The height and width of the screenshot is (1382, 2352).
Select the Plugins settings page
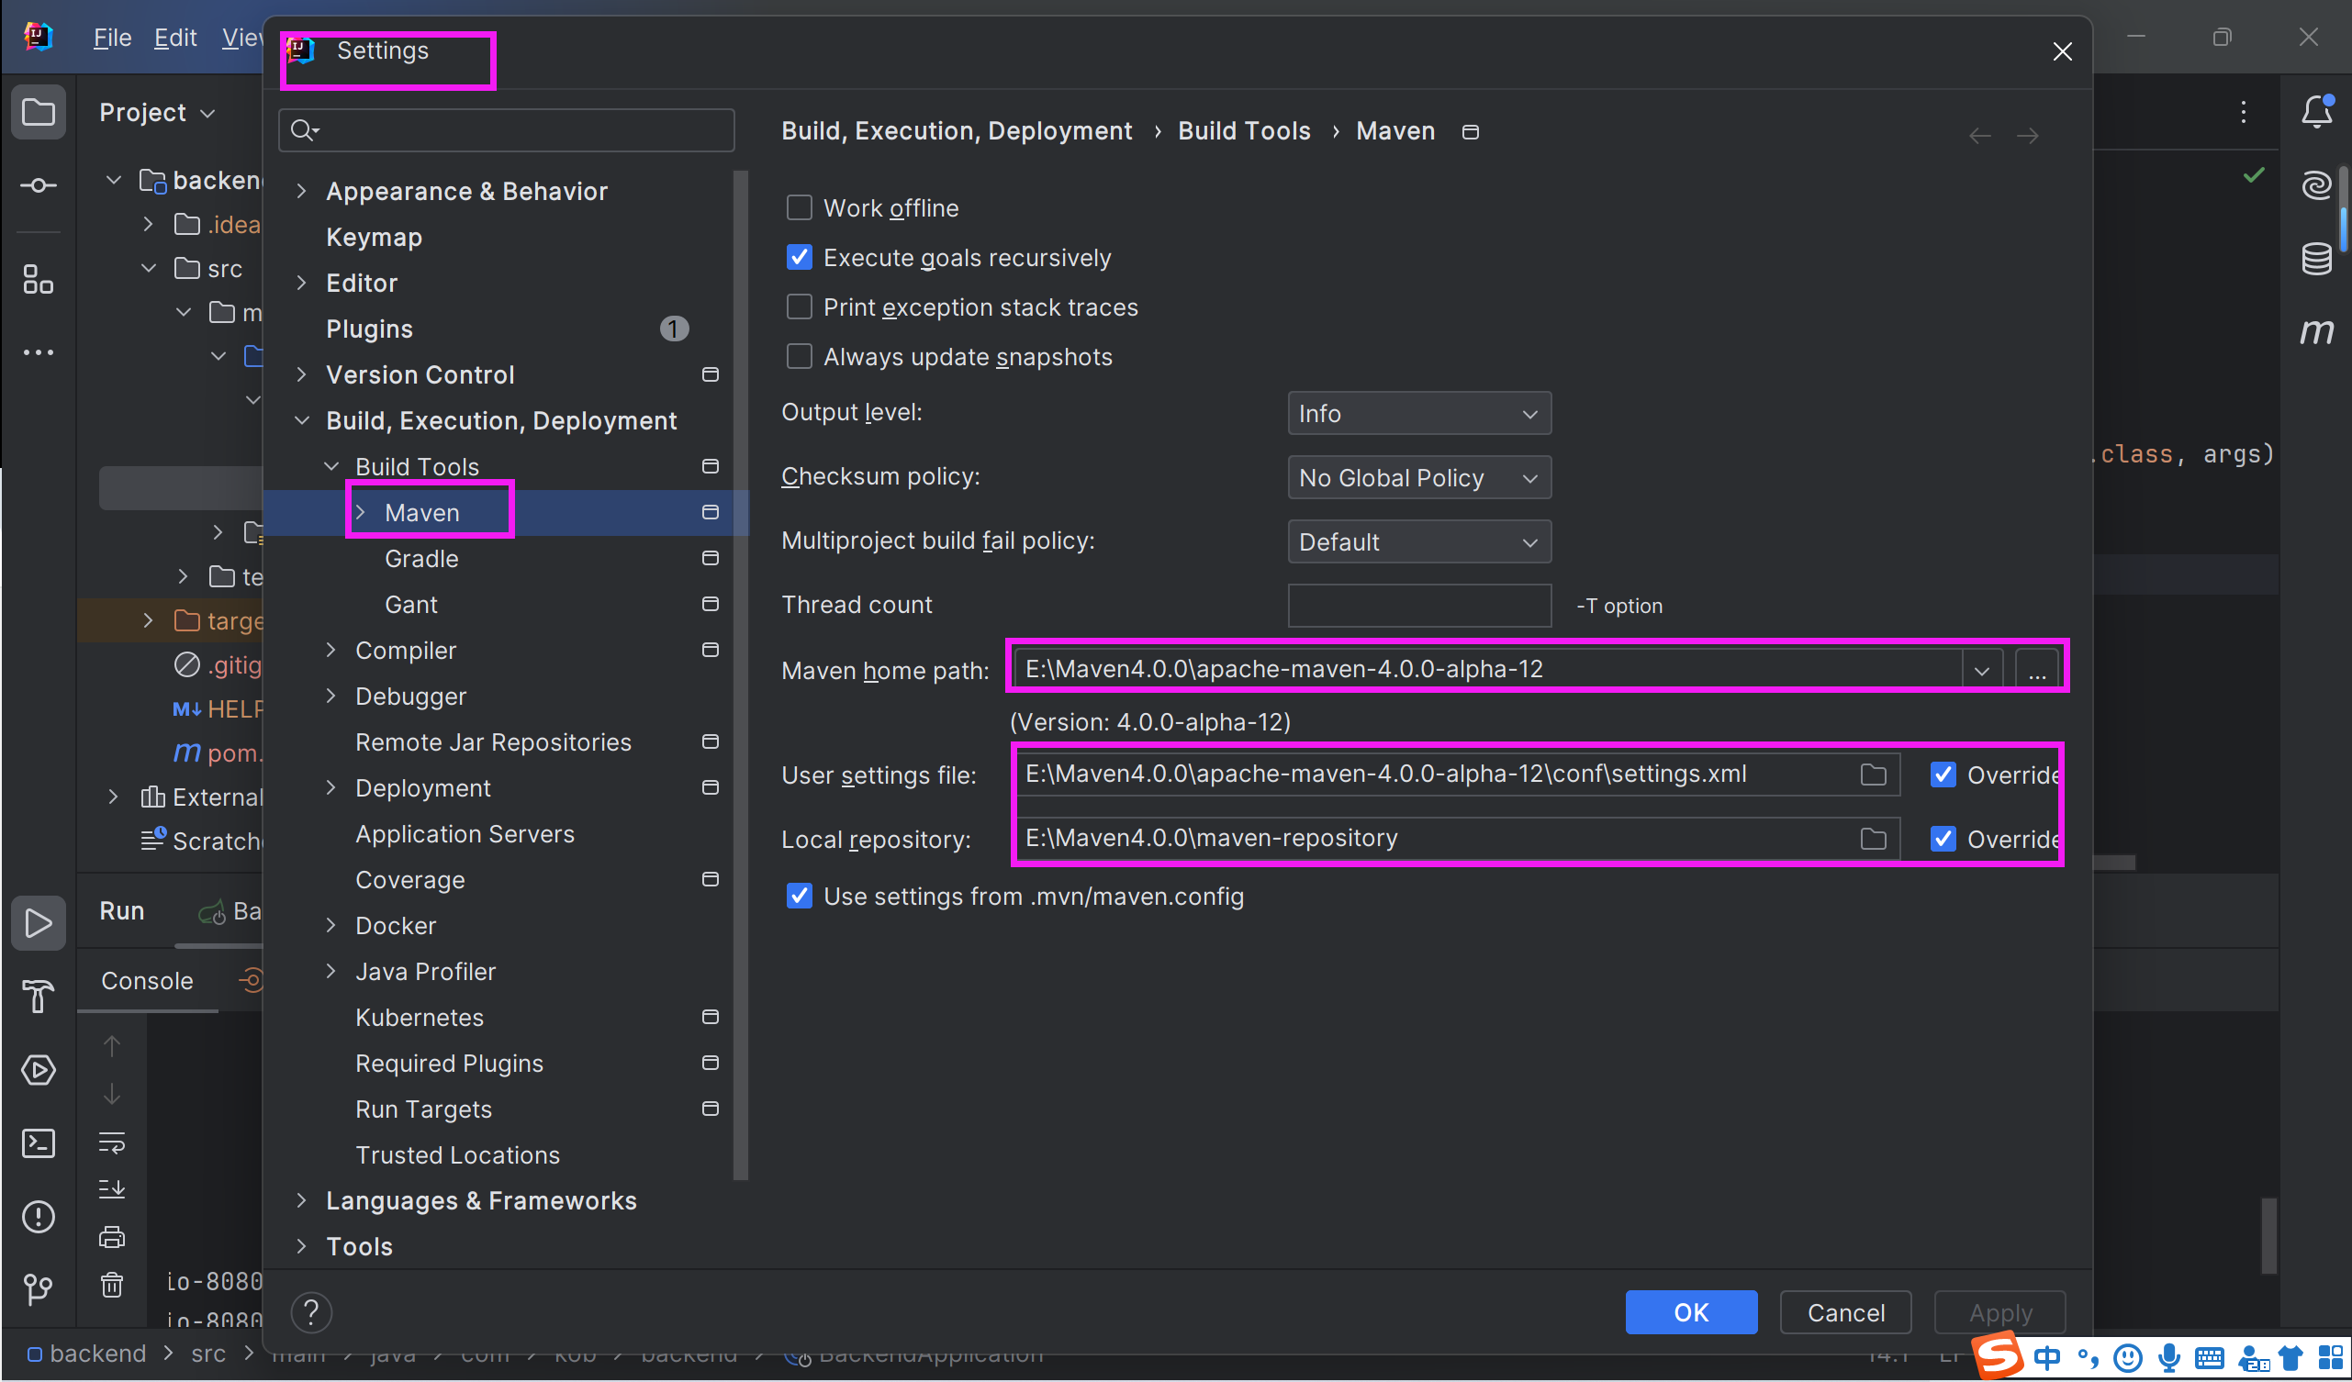[x=370, y=329]
